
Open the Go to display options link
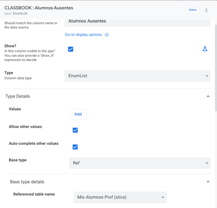[x=83, y=35]
